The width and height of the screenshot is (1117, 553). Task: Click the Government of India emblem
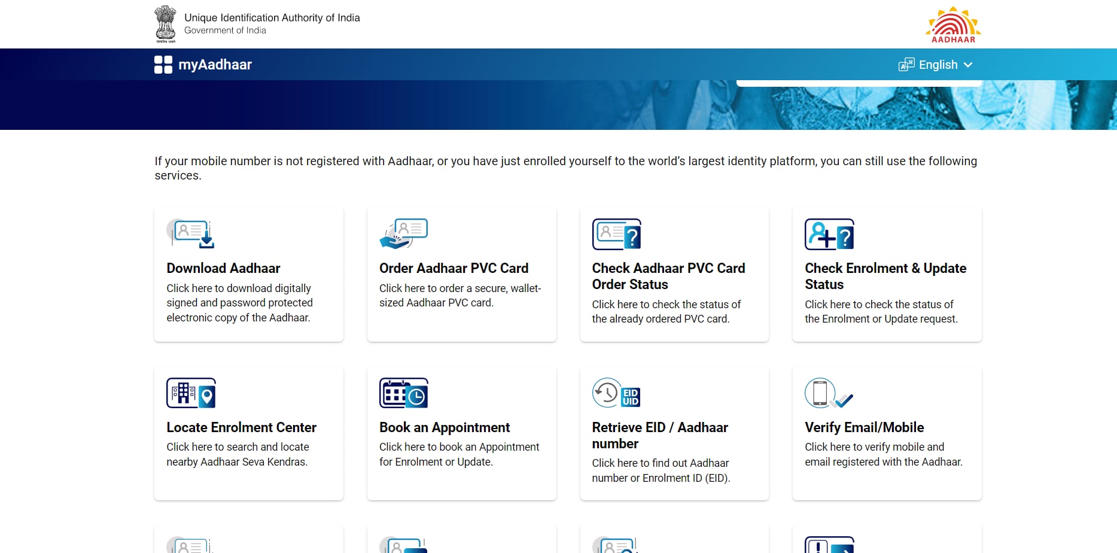[165, 24]
